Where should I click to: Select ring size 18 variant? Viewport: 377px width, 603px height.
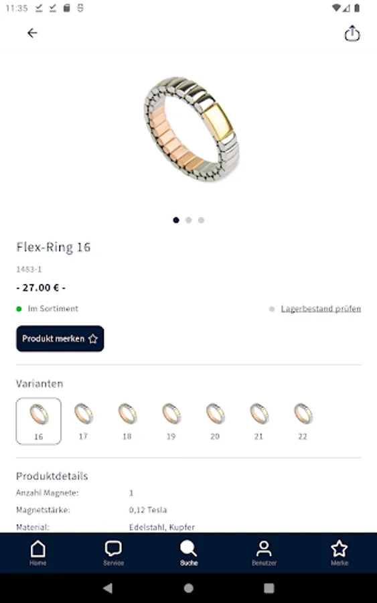(x=127, y=421)
